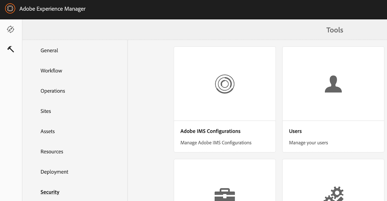The width and height of the screenshot is (387, 201).
Task: Choose Assets from the tools list
Action: tap(48, 131)
